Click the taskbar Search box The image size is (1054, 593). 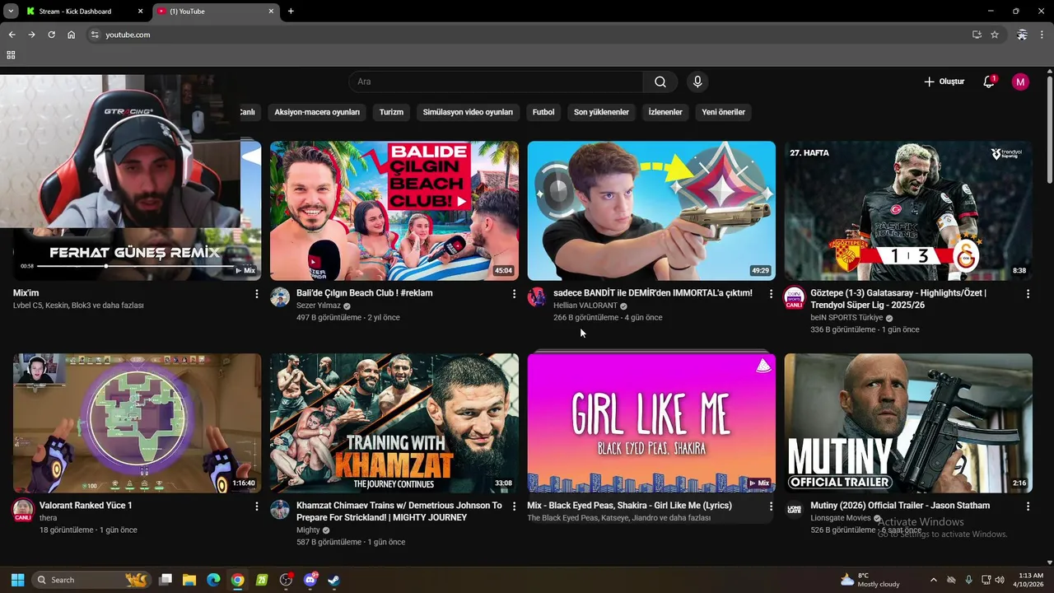point(91,580)
